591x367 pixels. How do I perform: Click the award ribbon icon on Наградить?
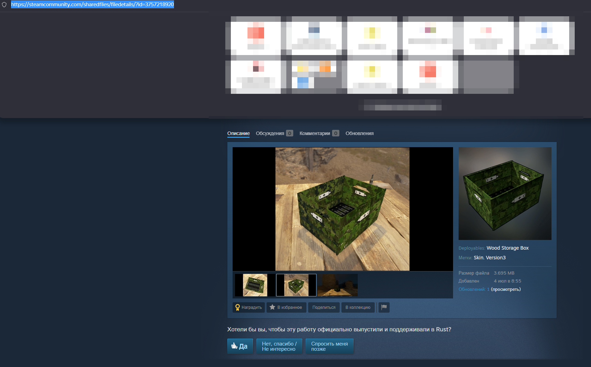[237, 307]
